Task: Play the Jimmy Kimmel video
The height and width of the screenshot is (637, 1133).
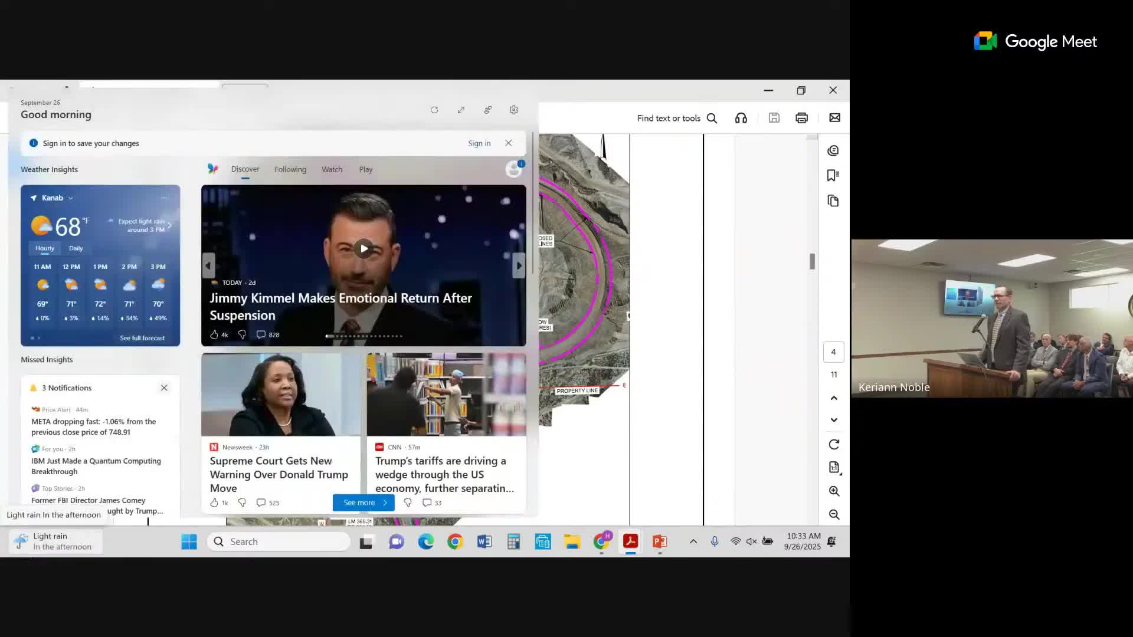Action: click(364, 248)
